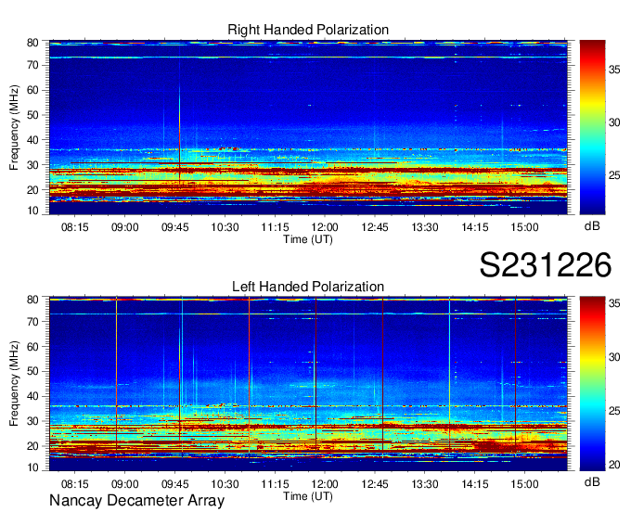Click "Time (UT)" under the Right Handed plot

(308, 239)
